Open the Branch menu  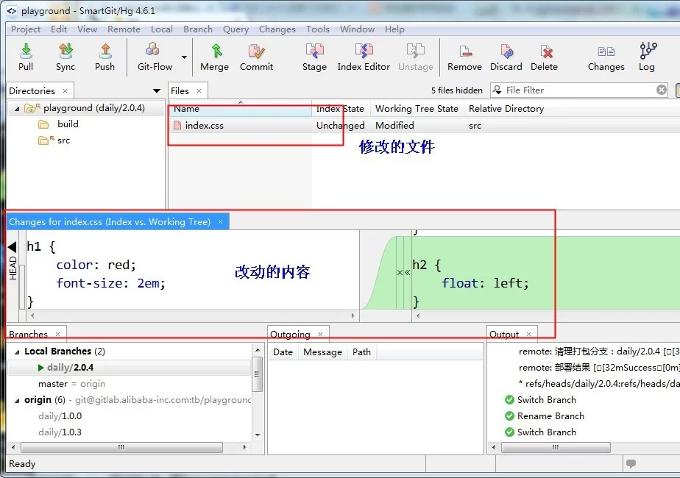click(197, 29)
